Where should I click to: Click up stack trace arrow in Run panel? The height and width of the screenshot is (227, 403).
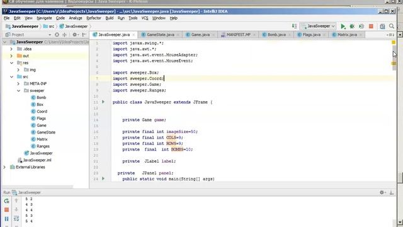click(16, 201)
